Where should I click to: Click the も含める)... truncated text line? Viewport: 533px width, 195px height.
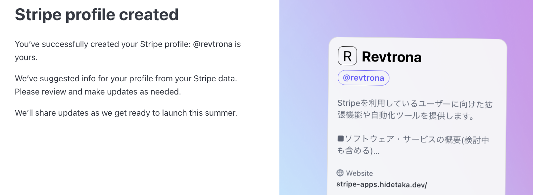(x=358, y=151)
